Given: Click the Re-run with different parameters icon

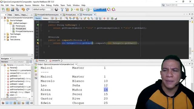Looking at the screenshot, I should click(36, 71).
